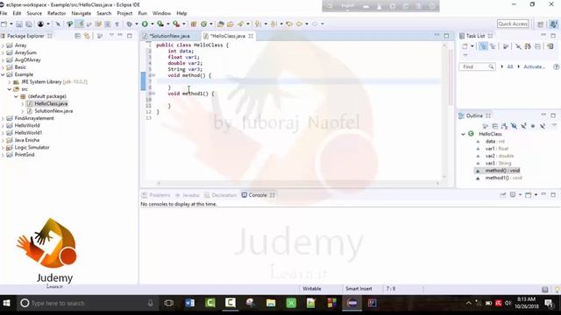561x315 pixels.
Task: Click the editor horizontal scrollbar
Action: [x=298, y=183]
